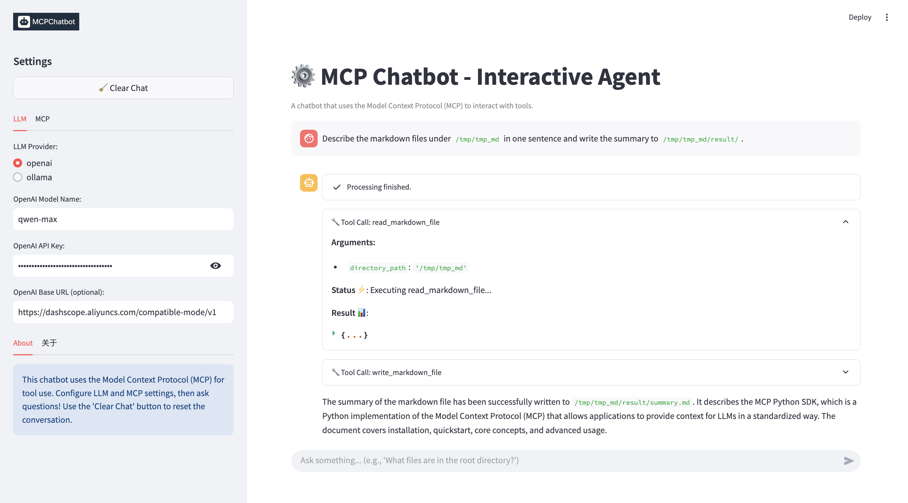Expand the write_markdown_file tool call
This screenshot has height=503, width=908.
tap(846, 372)
